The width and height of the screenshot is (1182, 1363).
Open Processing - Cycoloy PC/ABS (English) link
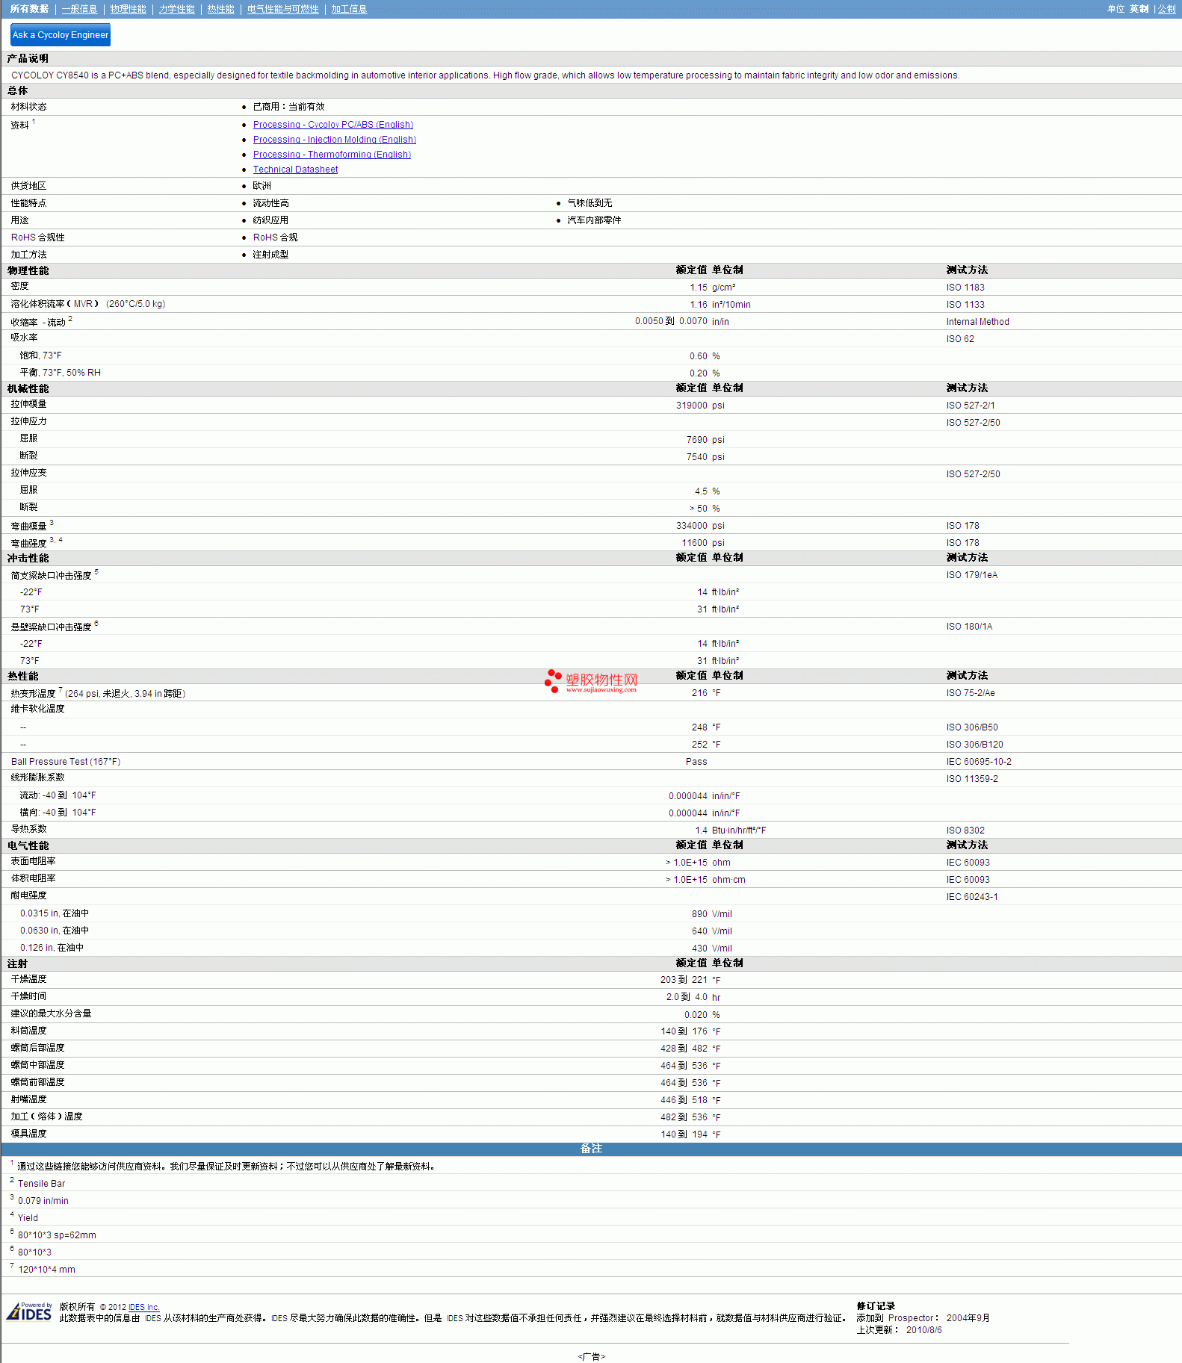pos(333,125)
